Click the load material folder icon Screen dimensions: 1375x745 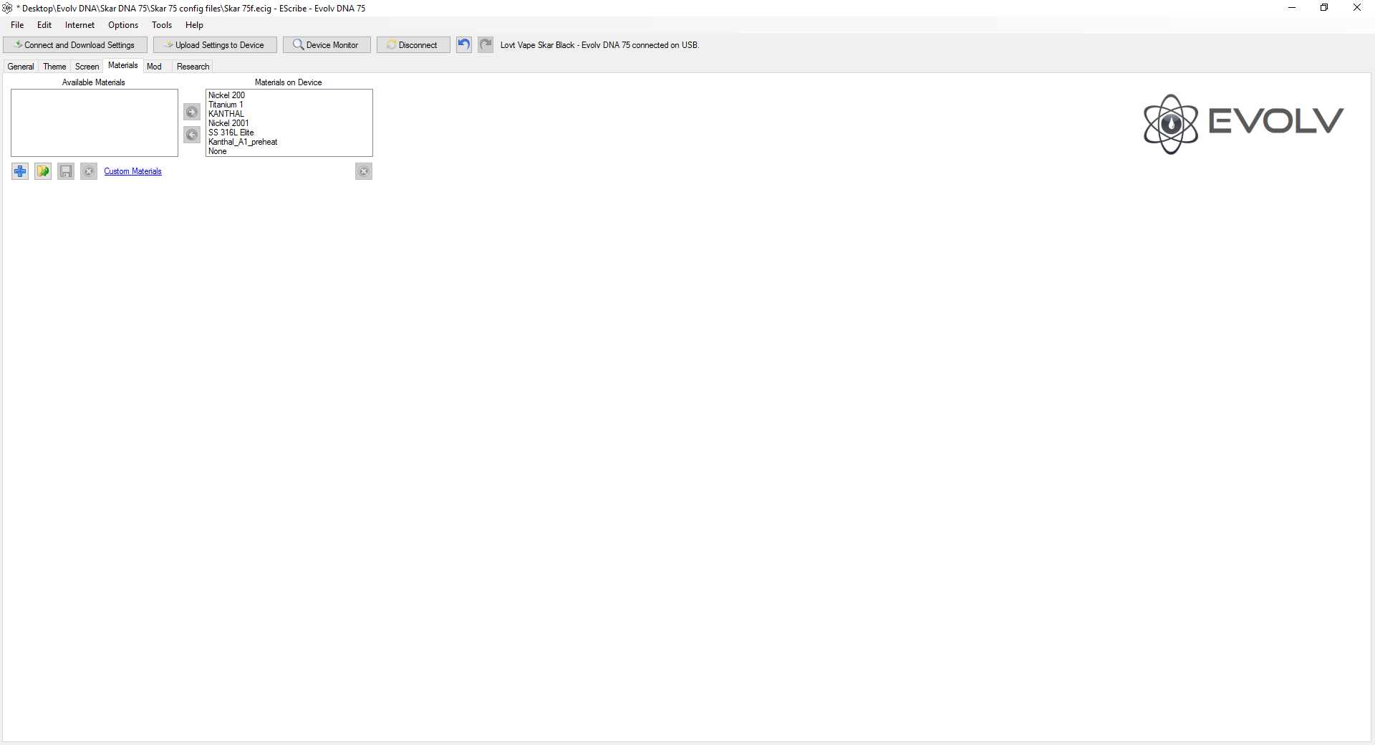(x=43, y=171)
